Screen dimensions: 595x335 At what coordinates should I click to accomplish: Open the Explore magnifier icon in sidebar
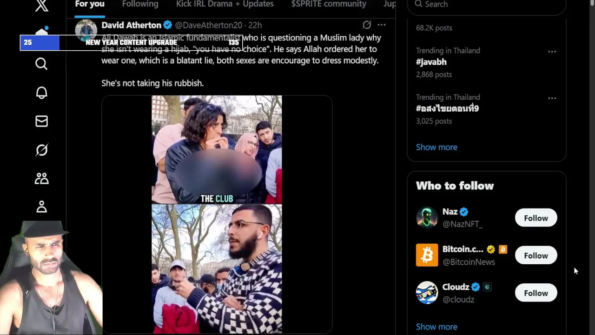coord(41,64)
